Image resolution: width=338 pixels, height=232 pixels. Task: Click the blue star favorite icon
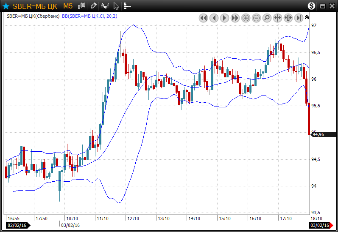click(x=6, y=6)
